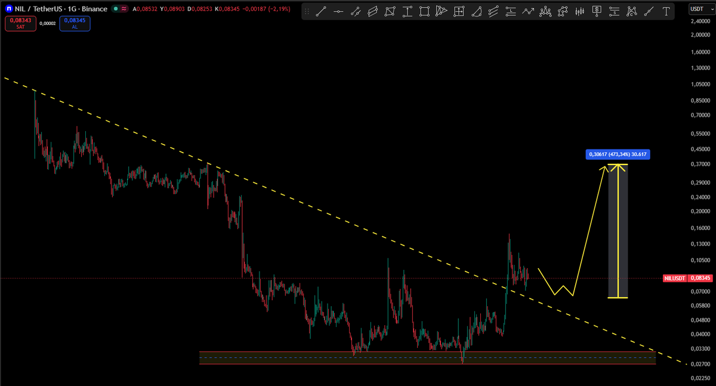Click the NILUSDT price label on axis
Screen dimensions: 716x386
pos(675,278)
